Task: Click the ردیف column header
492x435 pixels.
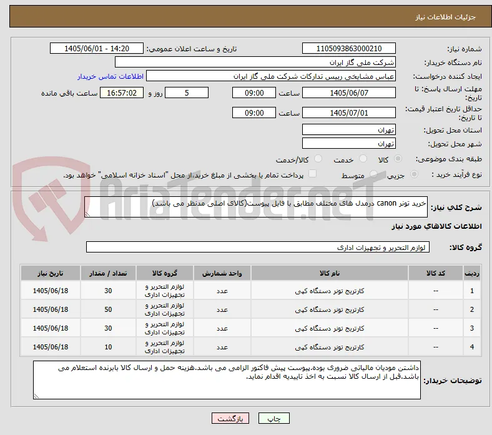Action: pyautogui.click(x=472, y=273)
